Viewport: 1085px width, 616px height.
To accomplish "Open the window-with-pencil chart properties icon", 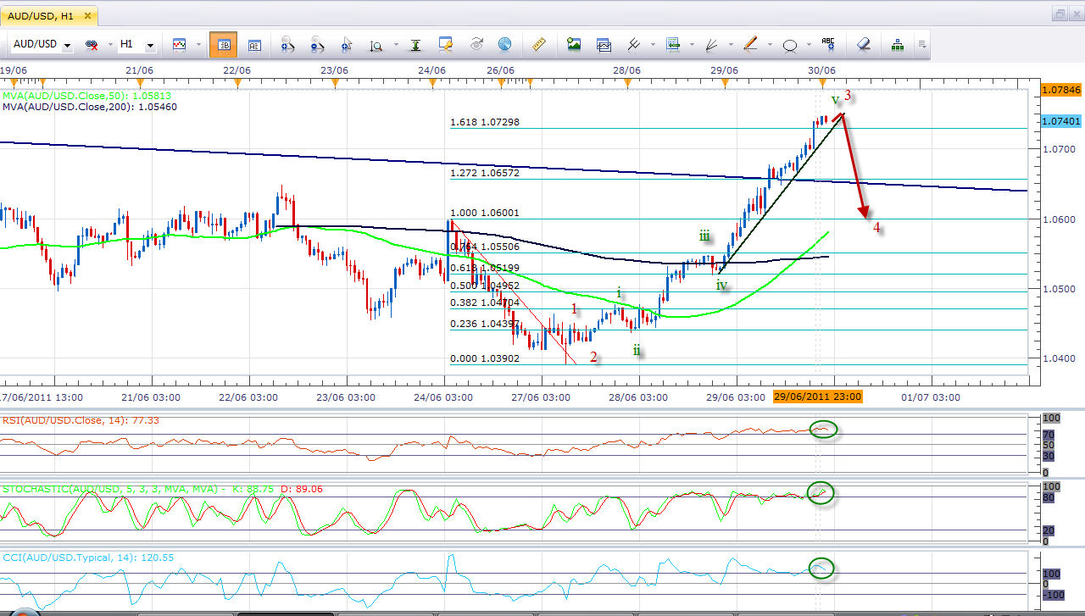I will pos(446,44).
